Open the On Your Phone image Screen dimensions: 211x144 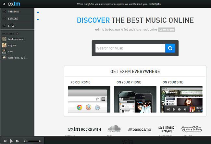pos(135,99)
